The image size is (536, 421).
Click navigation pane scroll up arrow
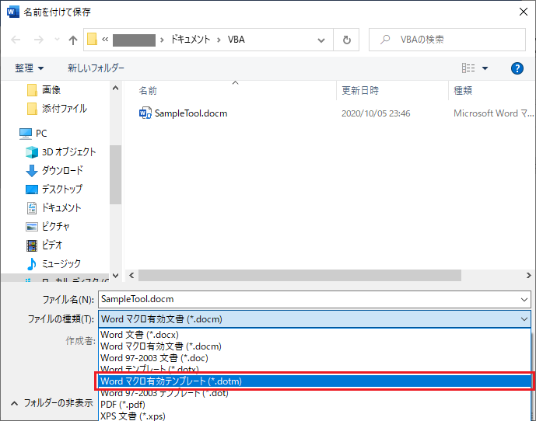coord(116,88)
